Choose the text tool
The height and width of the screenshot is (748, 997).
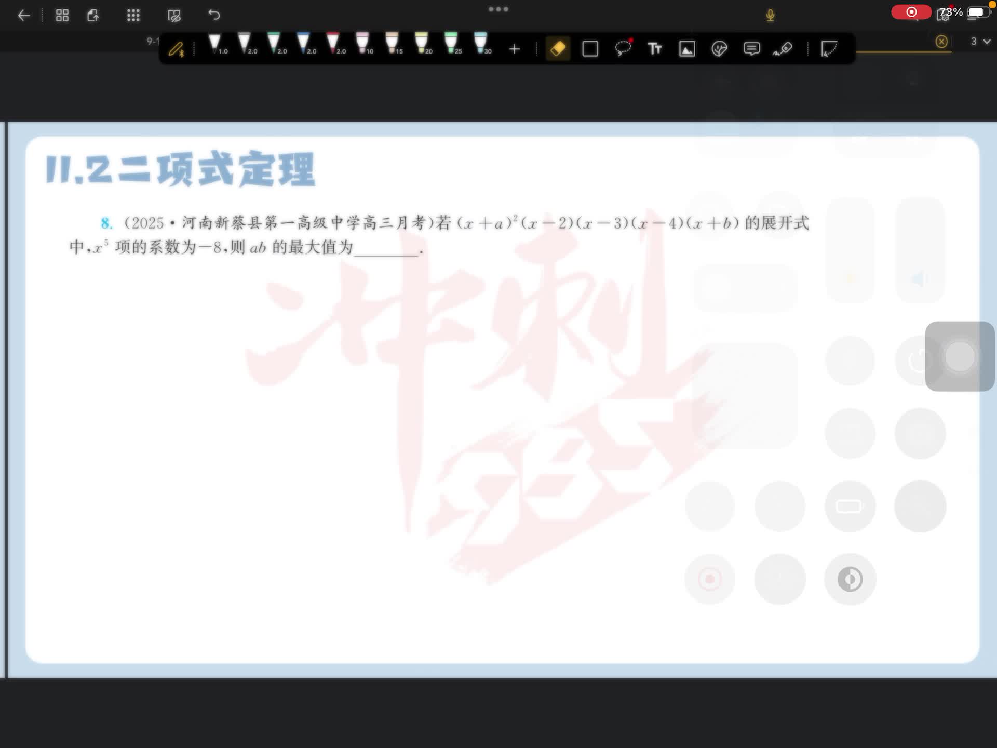(655, 49)
